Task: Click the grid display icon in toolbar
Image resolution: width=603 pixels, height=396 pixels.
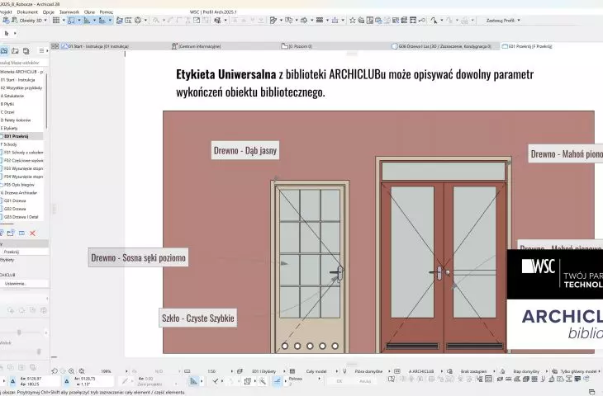Action: [x=56, y=21]
